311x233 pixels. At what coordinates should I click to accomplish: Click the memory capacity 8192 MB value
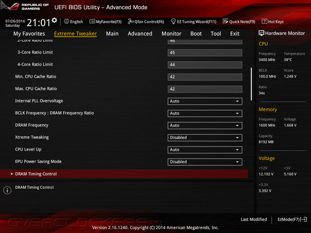click(266, 142)
